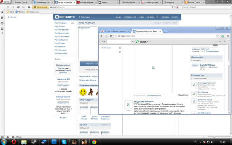Open Мои Друзья in VK left menu
The width and height of the screenshot is (232, 145).
[60, 26]
